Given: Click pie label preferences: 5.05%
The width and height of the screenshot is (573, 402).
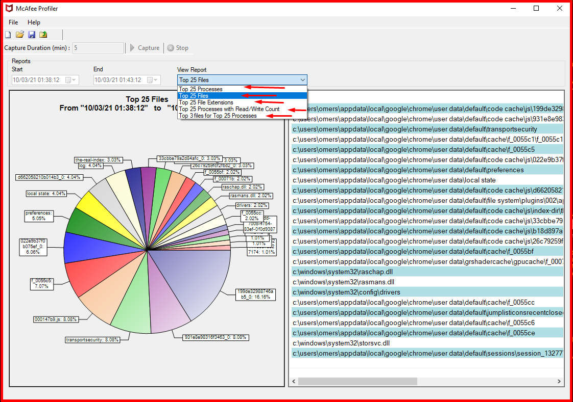Looking at the screenshot, I should point(39,216).
